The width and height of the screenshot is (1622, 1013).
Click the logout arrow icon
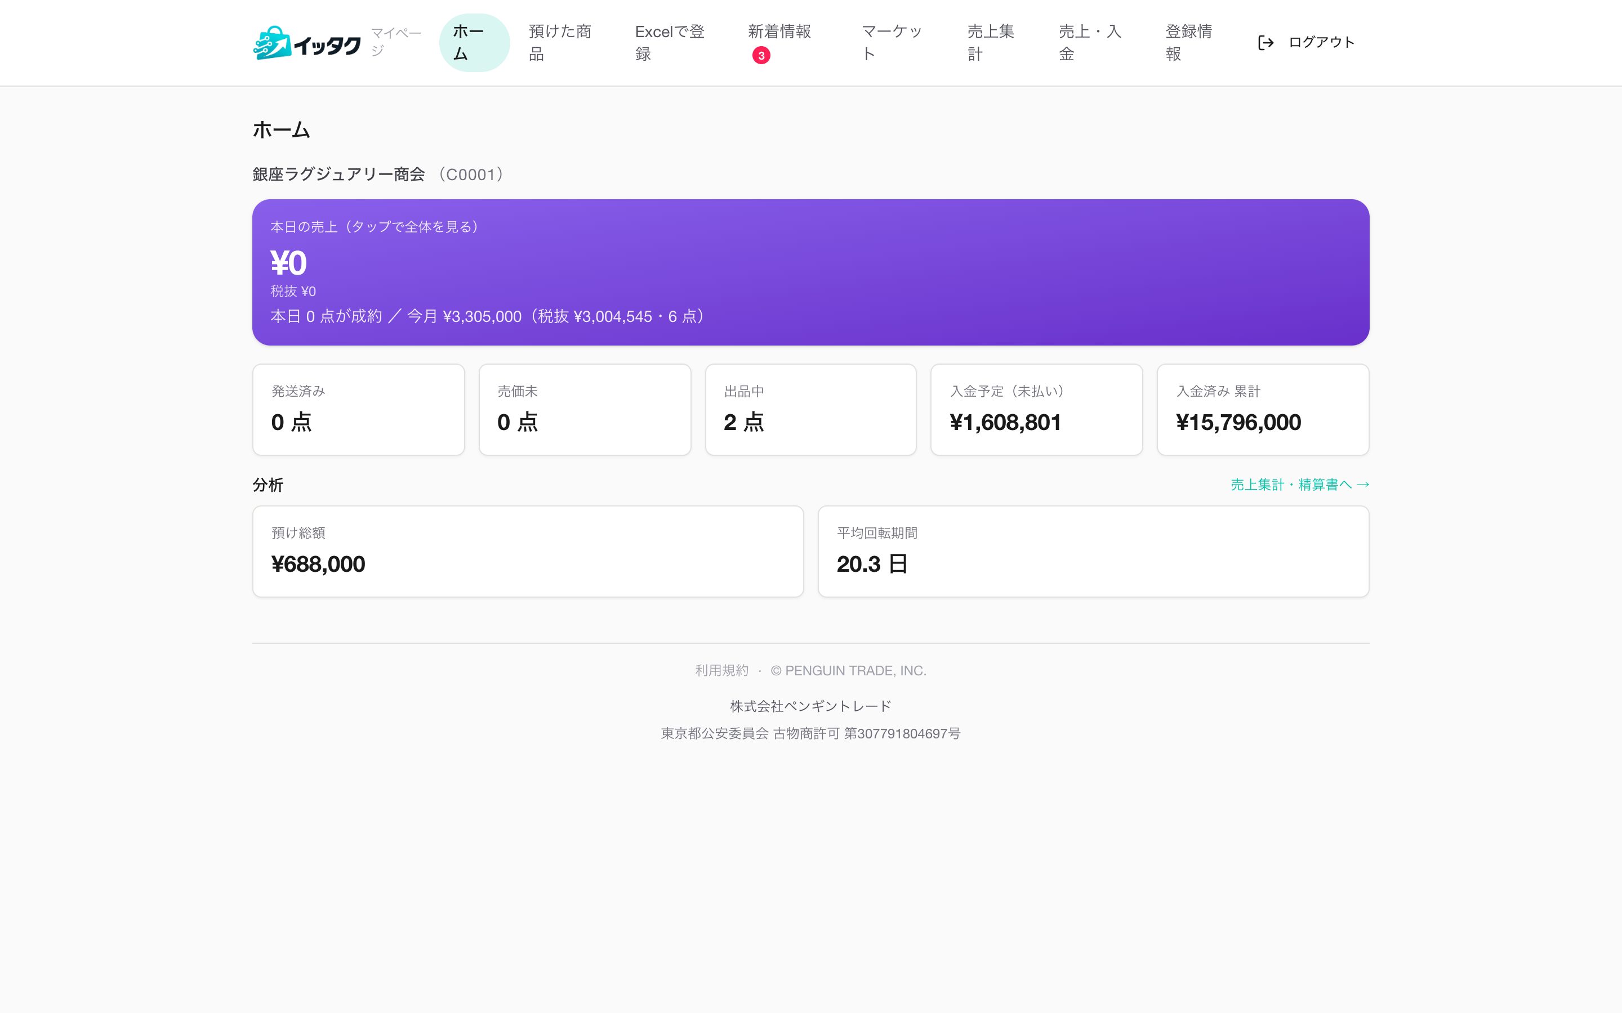click(x=1265, y=43)
